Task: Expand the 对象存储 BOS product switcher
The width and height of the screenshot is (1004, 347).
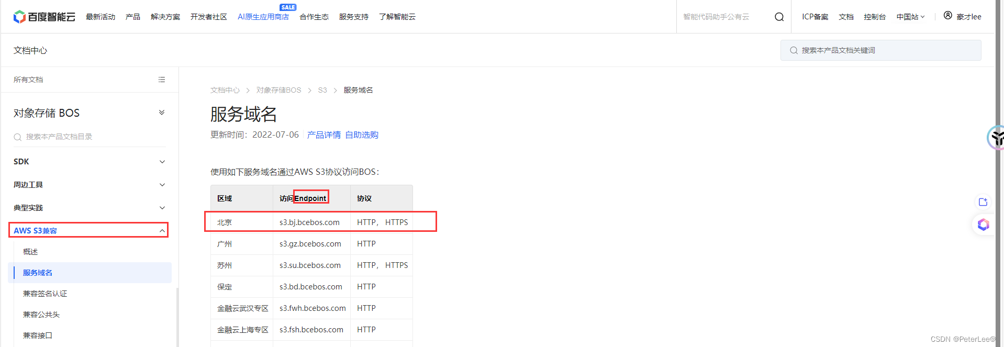Action: (162, 113)
